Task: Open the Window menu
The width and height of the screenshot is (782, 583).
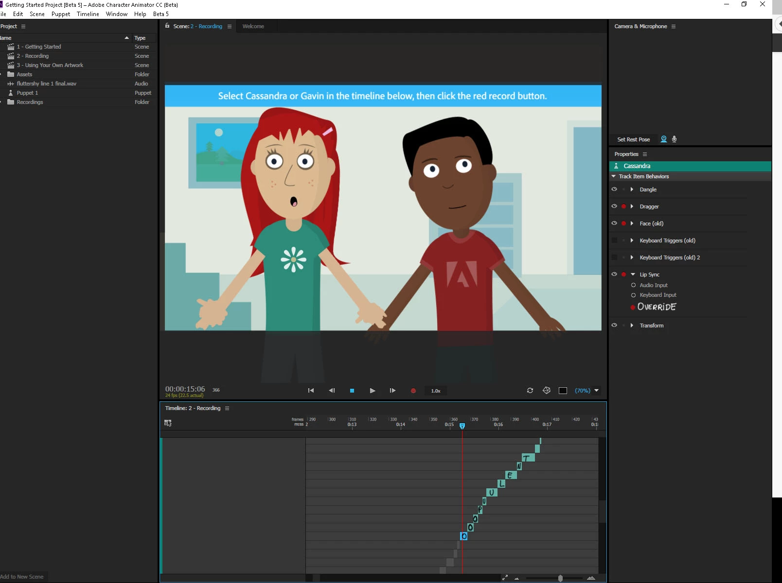Action: click(x=117, y=14)
